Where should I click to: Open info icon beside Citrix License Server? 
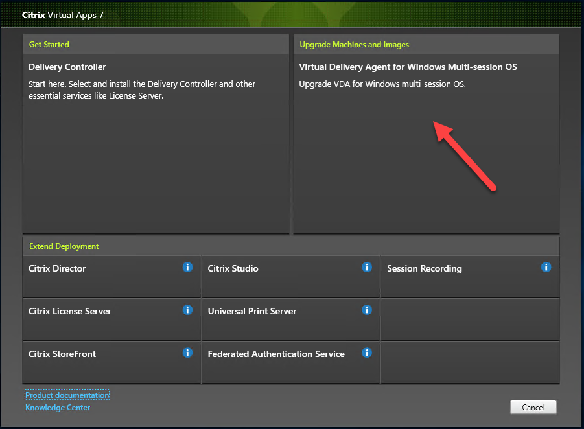tap(187, 310)
